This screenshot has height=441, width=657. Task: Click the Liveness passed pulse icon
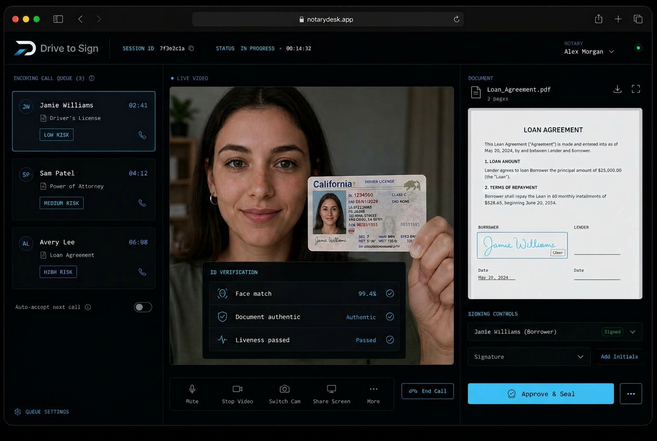222,340
